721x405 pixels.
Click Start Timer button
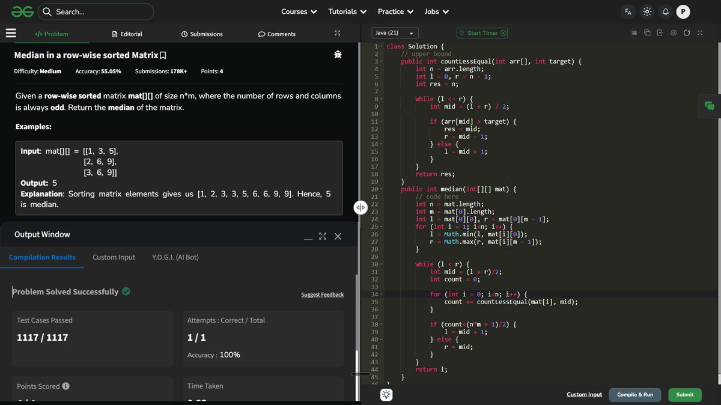click(482, 33)
